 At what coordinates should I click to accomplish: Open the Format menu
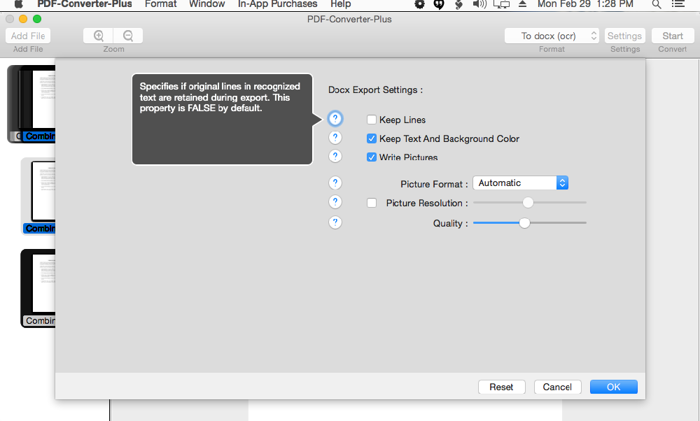(161, 4)
